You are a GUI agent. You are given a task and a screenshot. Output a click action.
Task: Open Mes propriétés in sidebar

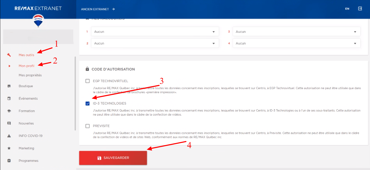30,75
